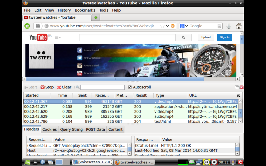Open the network monitor tray icon

[x=199, y=162]
